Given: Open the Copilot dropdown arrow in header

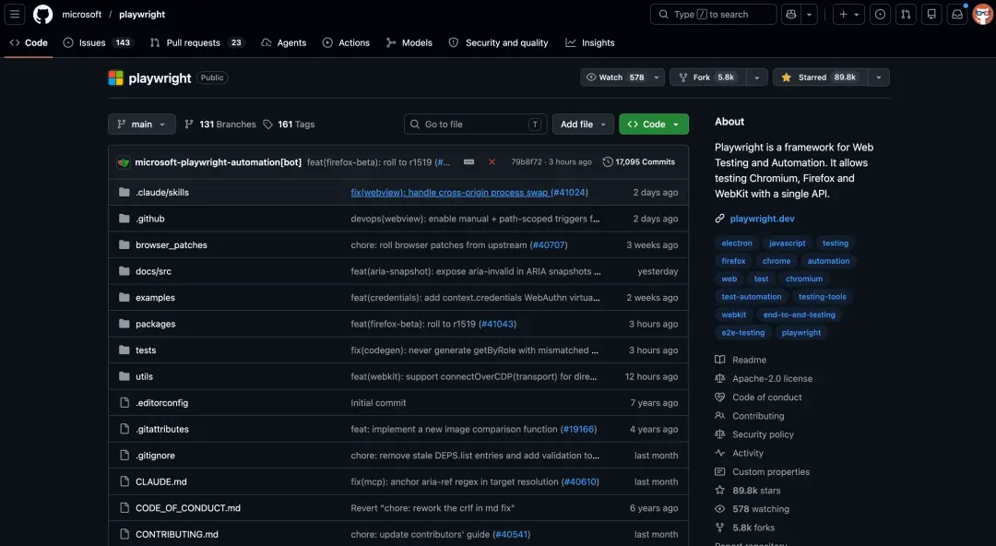Looking at the screenshot, I should pos(810,14).
